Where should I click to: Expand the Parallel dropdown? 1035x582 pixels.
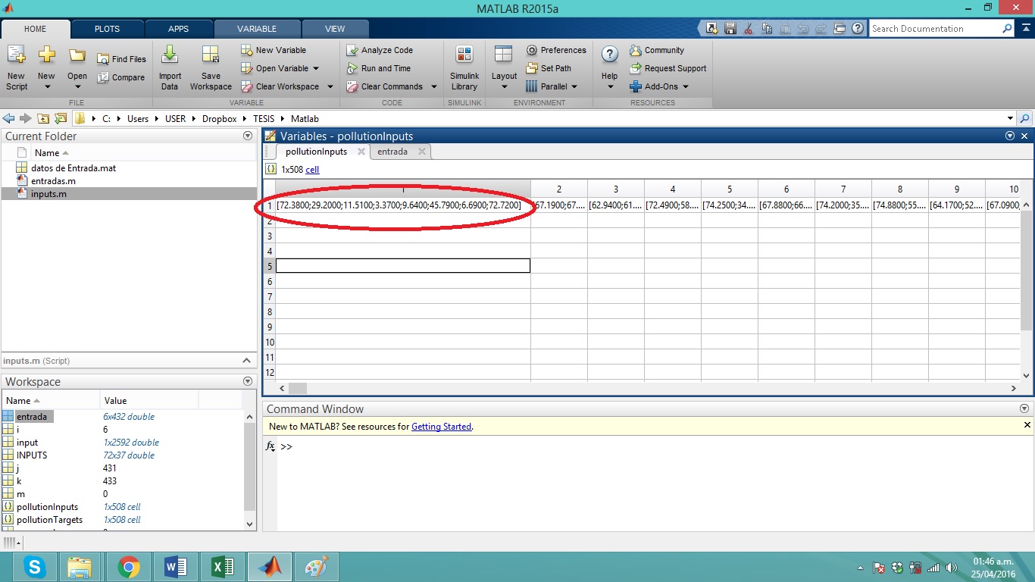574,86
